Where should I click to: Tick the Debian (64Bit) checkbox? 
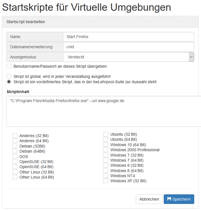pos(15,151)
